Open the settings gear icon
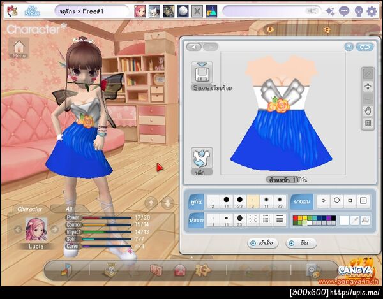Viewport: 383px width, 299px height. [x=372, y=11]
